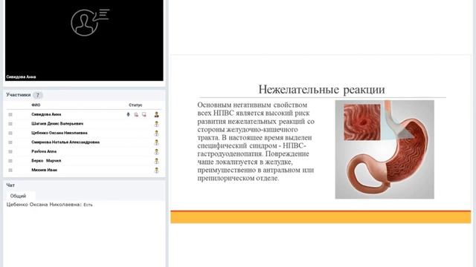
Task: Click screen-share status icon for Сивидова Анна
Action: (144, 114)
